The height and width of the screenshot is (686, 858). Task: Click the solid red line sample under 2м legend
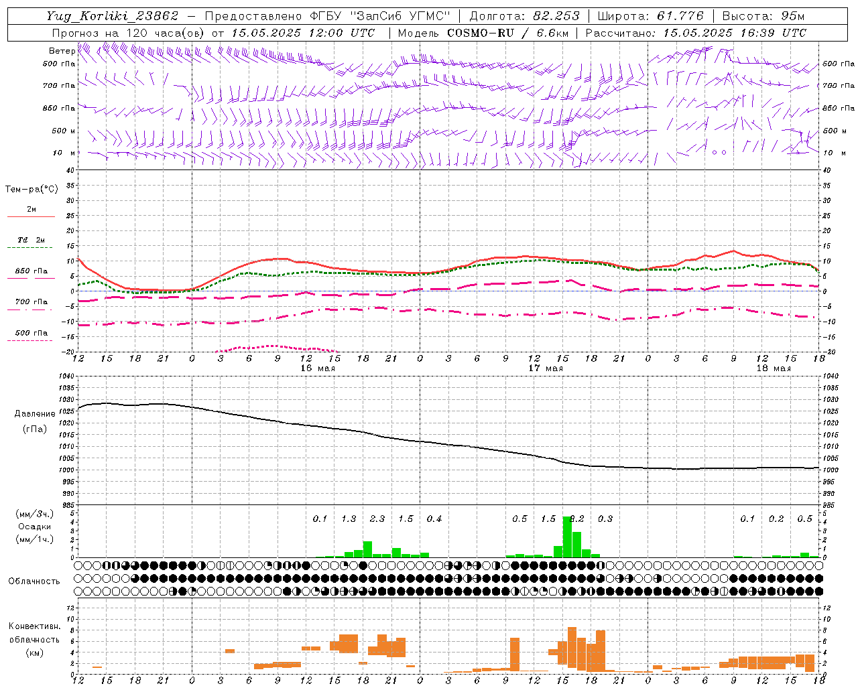click(x=32, y=217)
